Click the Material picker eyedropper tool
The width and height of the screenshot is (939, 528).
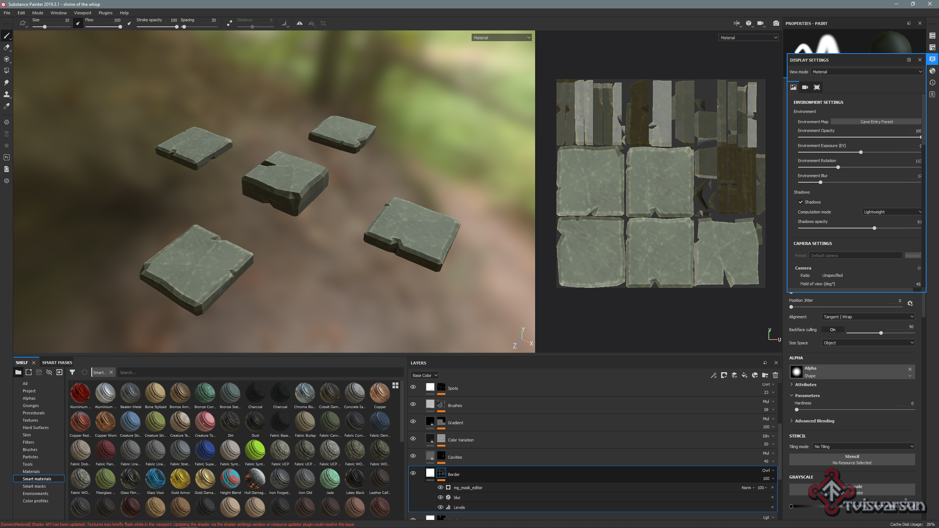(x=6, y=106)
